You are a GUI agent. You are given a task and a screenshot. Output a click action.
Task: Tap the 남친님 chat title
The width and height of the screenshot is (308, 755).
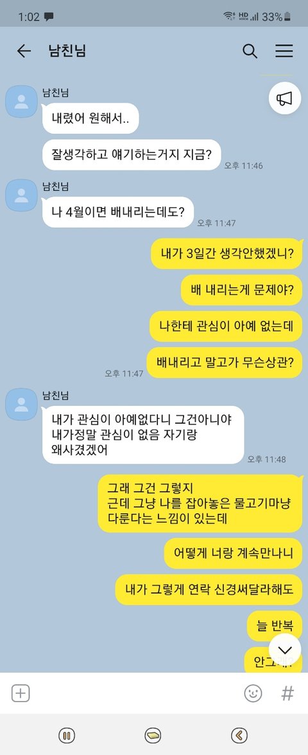(x=67, y=51)
